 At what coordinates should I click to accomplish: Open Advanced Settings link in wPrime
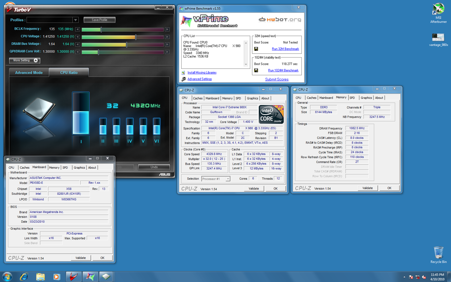click(x=200, y=79)
